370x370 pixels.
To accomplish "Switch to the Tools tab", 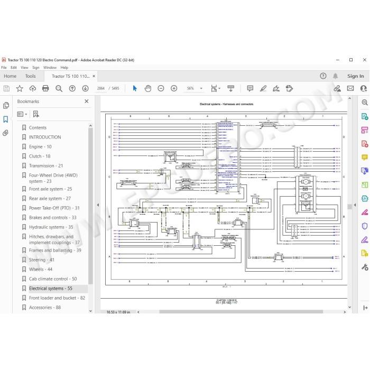I will coord(31,76).
